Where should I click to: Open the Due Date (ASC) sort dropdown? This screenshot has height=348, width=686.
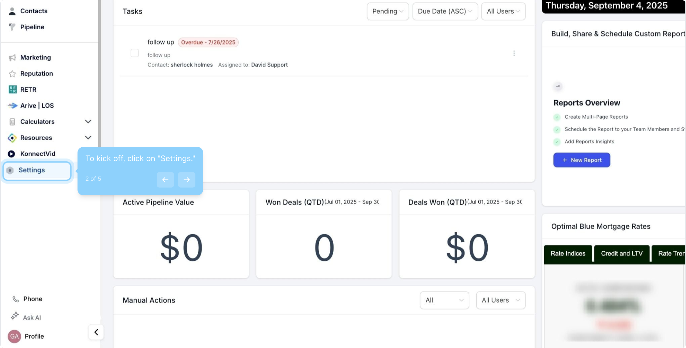coord(445,11)
